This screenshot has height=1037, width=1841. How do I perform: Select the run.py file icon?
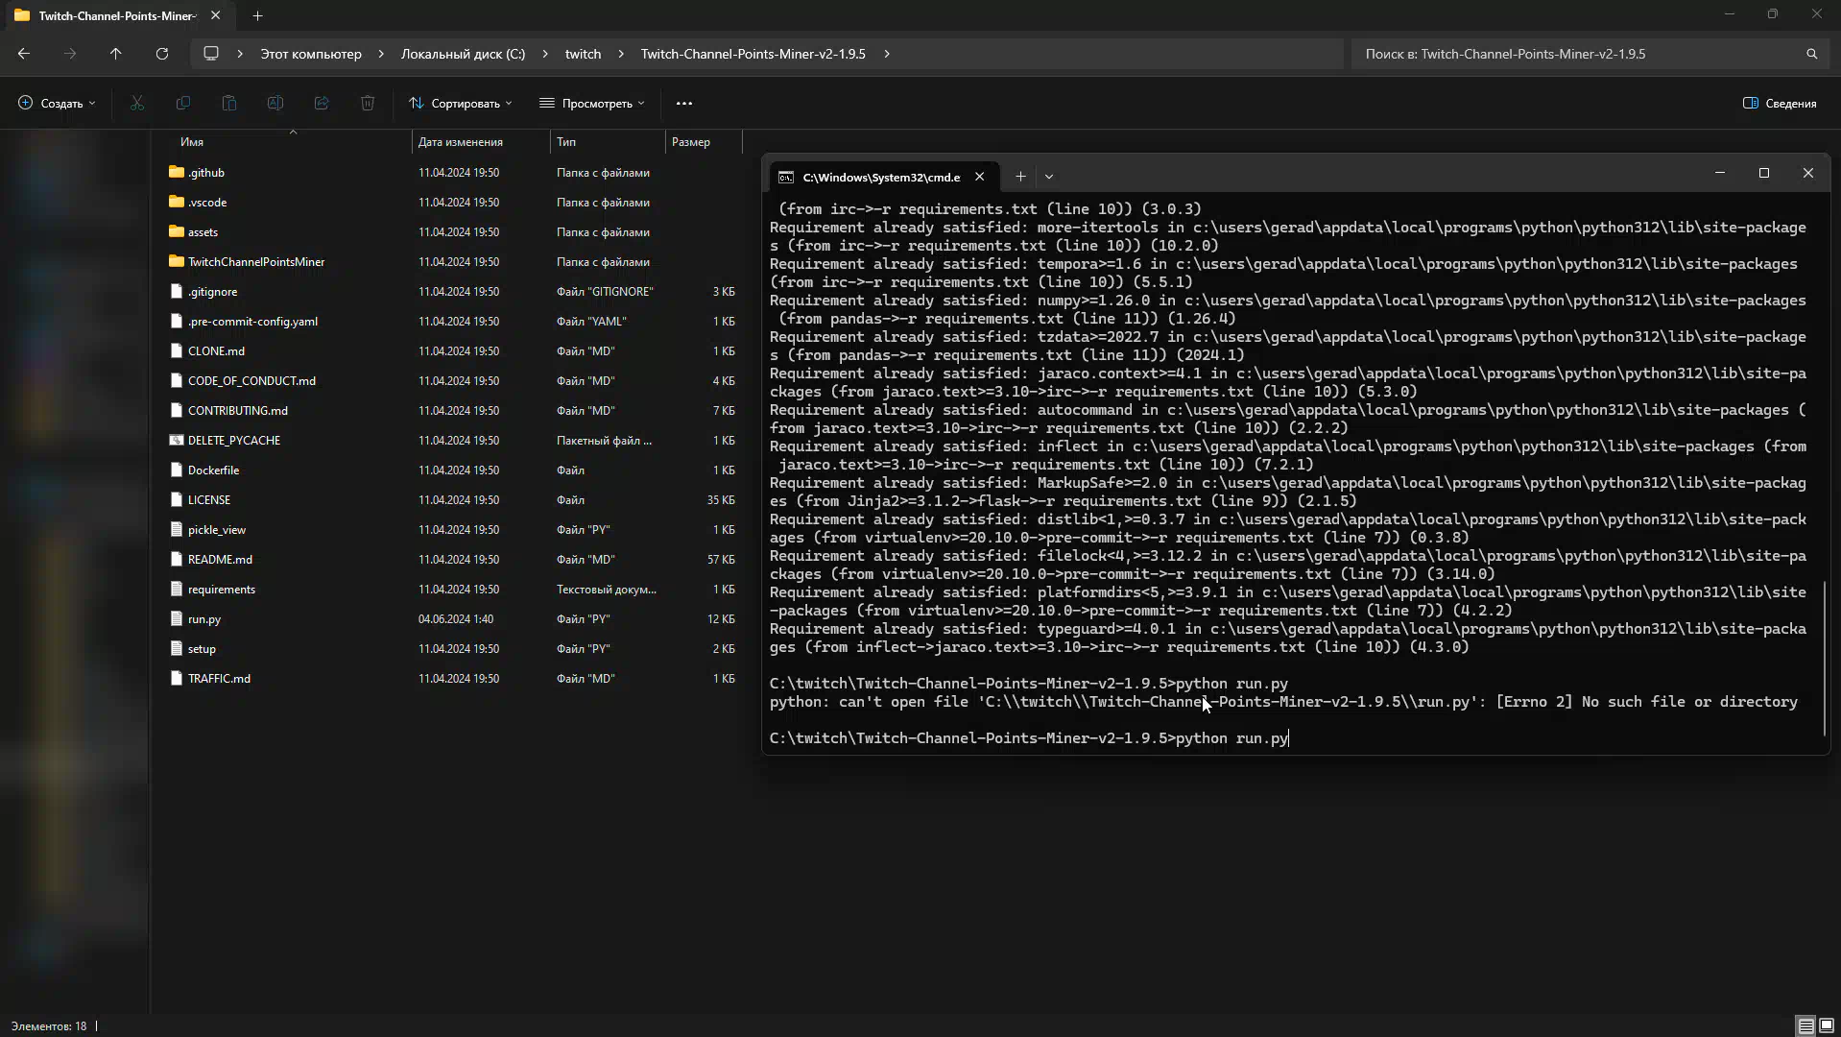point(176,618)
